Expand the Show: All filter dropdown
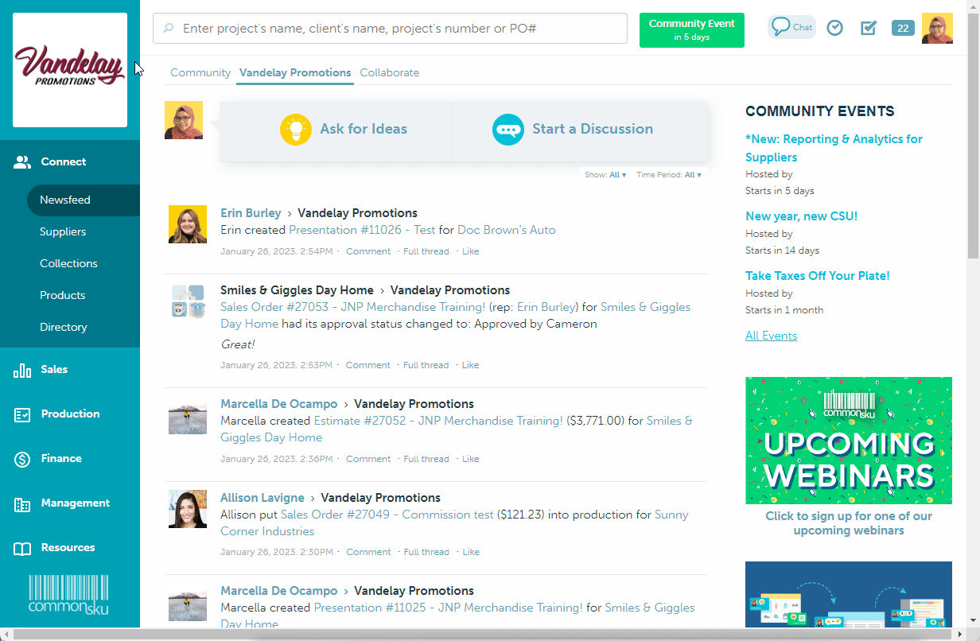The height and width of the screenshot is (641, 980). pos(617,175)
